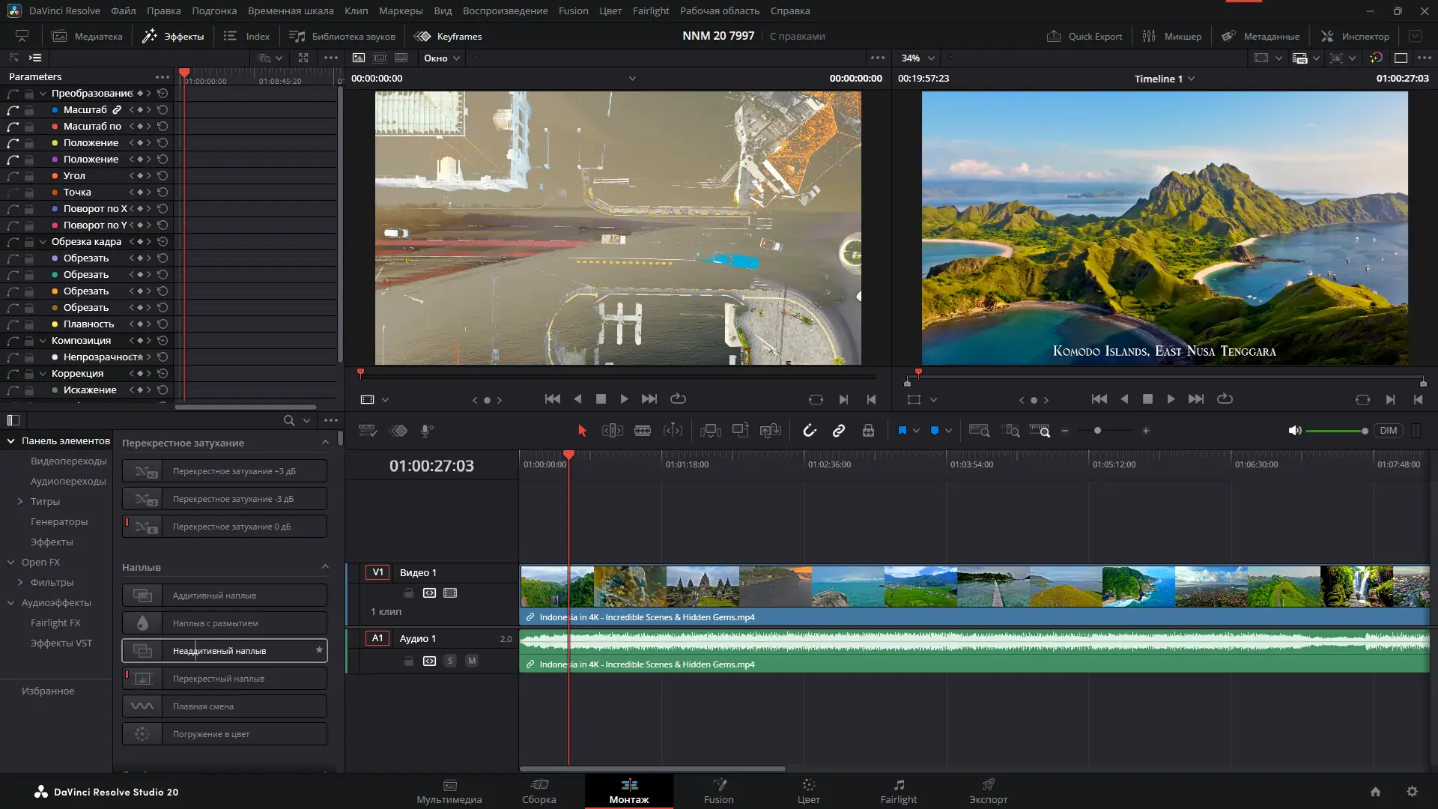Mute the Audio 1 track
This screenshot has width=1438, height=809.
(472, 661)
